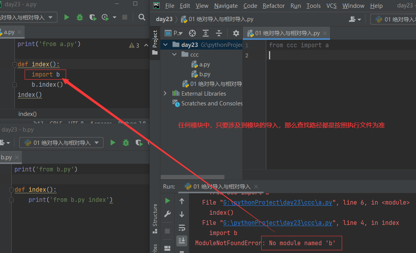Click the Expand All icon in Project panel
Image resolution: width=416 pixels, height=253 pixels.
coord(206,33)
